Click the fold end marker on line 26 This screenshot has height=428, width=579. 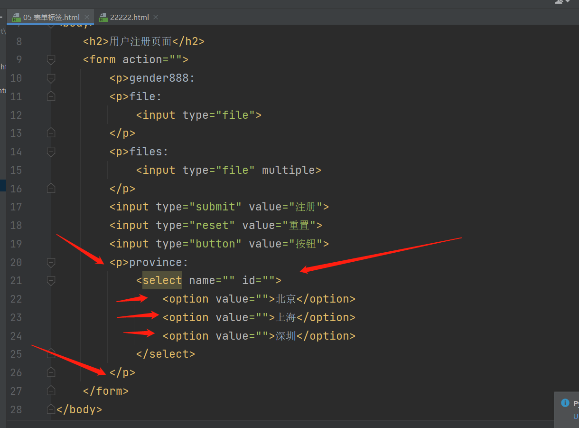coord(51,372)
